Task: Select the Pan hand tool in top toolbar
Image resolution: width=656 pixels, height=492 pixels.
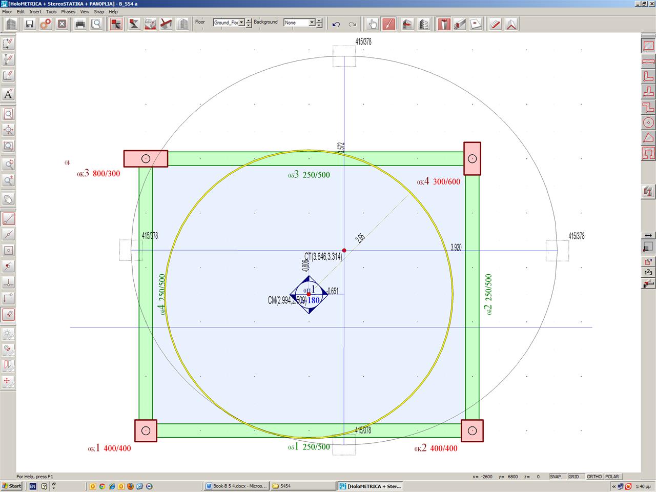Action: [x=372, y=24]
